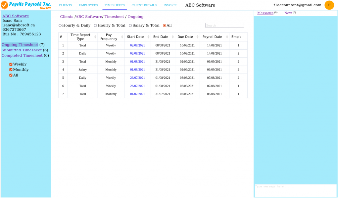Open the Clients breadcrumb link
The height and width of the screenshot is (198, 339).
pos(67,17)
